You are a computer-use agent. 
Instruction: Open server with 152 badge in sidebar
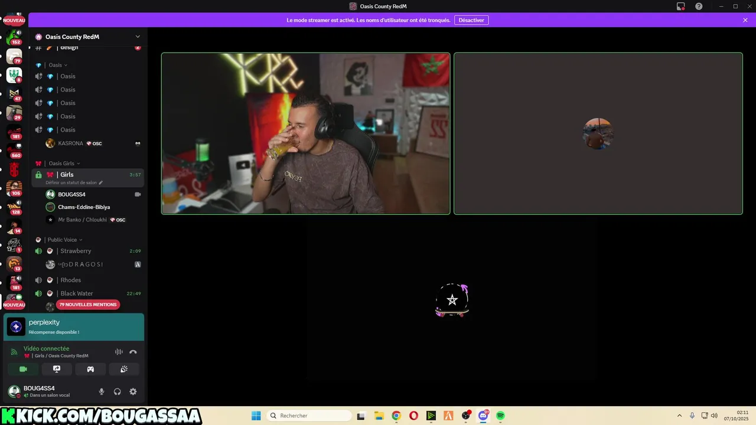pos(14,37)
